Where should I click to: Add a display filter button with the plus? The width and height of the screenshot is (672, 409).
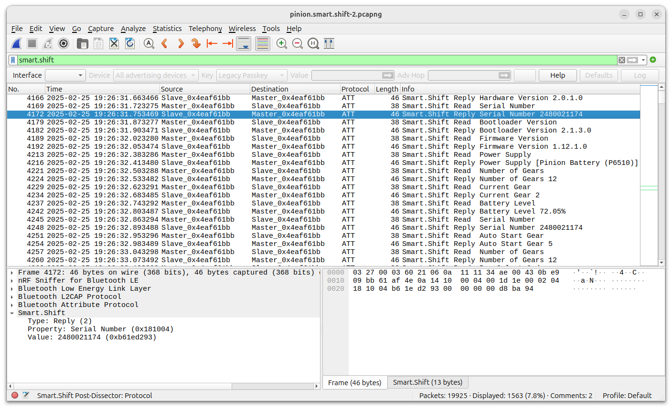(x=653, y=60)
